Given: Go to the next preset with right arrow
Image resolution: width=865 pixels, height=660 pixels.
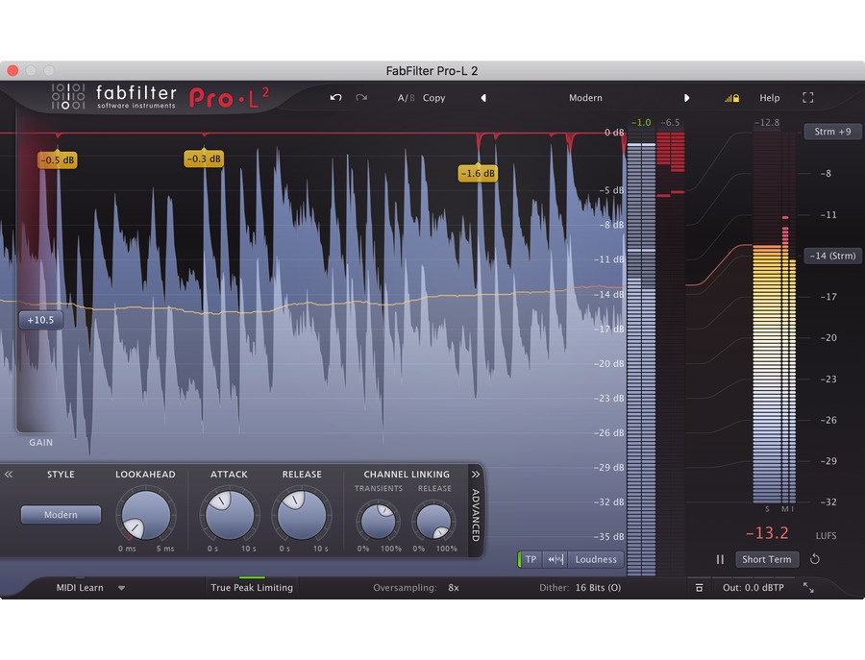Looking at the screenshot, I should [686, 98].
